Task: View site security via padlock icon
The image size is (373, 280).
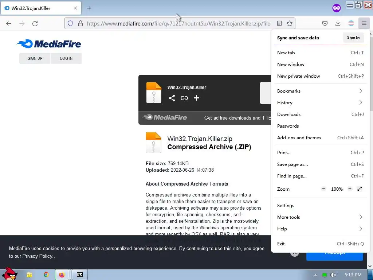Action: click(x=81, y=23)
